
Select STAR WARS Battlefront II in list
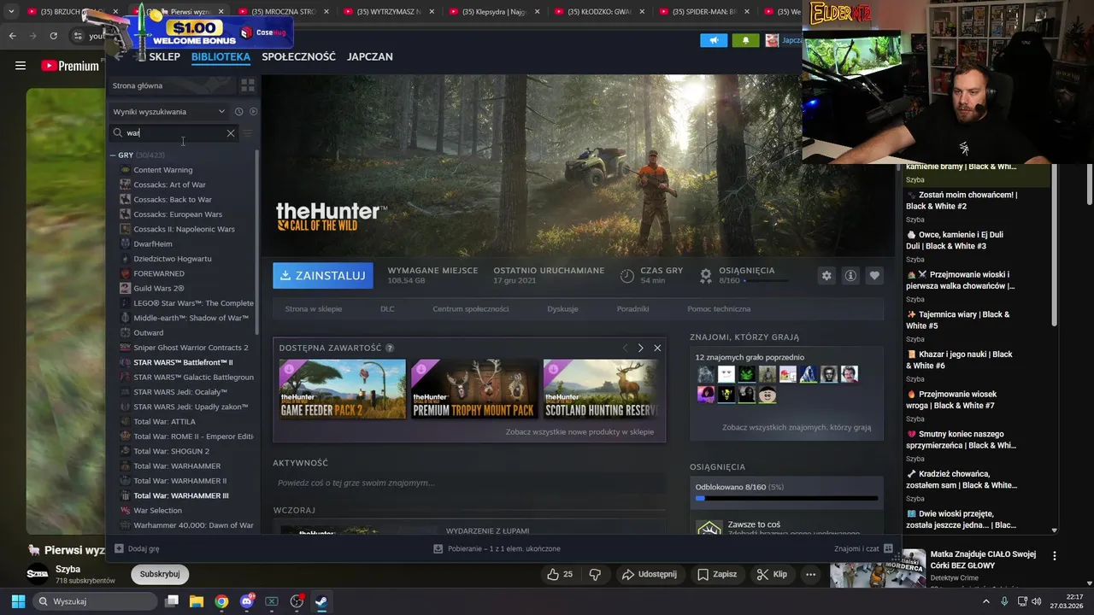pyautogui.click(x=182, y=362)
